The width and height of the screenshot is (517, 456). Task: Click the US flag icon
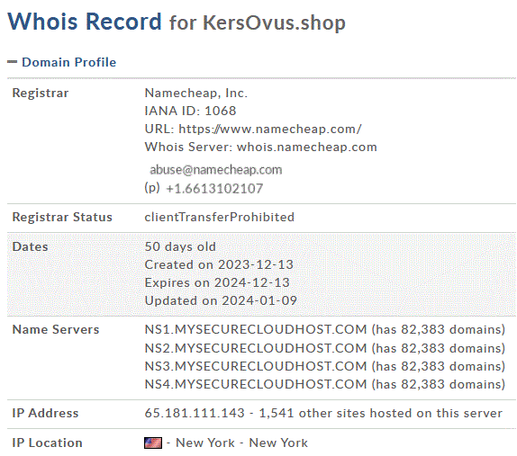(153, 443)
